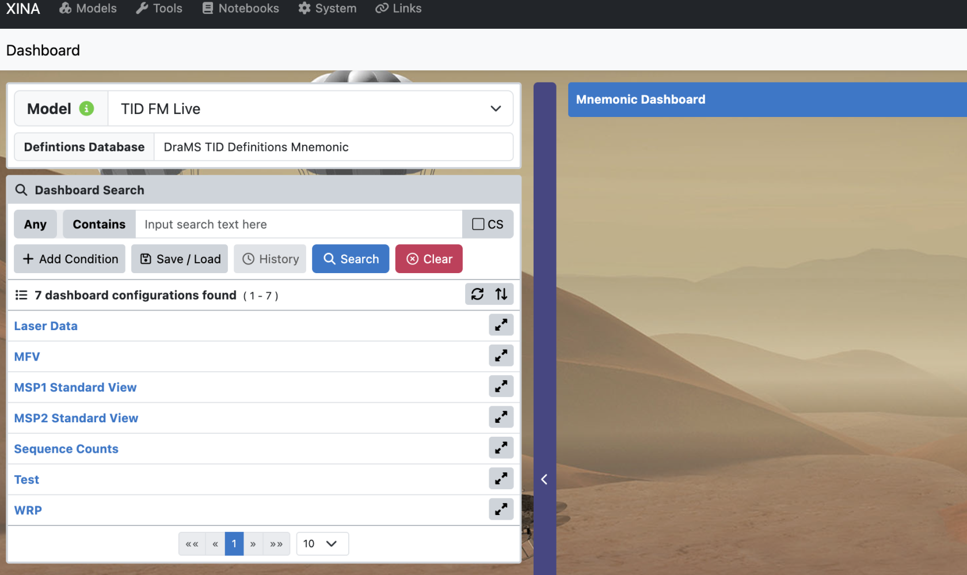The image size is (967, 575).
Task: Click the green model info icon
Action: tap(86, 108)
